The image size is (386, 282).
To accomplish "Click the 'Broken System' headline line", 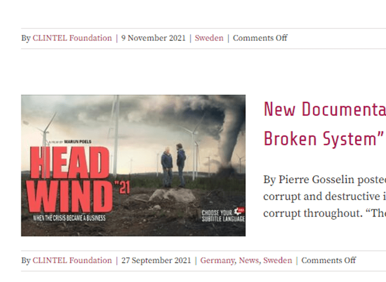I will [324, 139].
